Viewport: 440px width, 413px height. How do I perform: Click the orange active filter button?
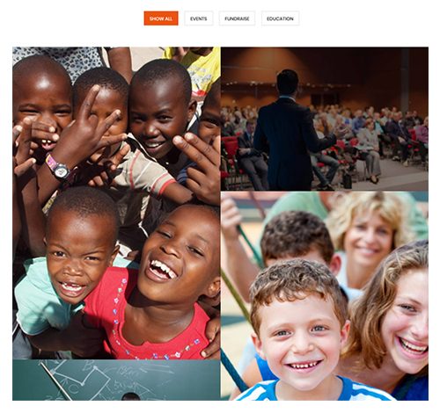(161, 18)
